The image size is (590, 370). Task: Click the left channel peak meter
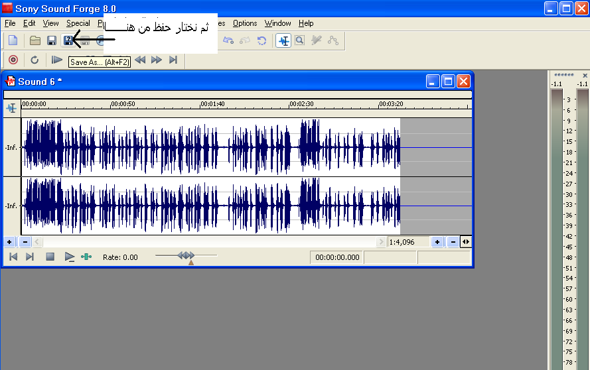click(557, 229)
